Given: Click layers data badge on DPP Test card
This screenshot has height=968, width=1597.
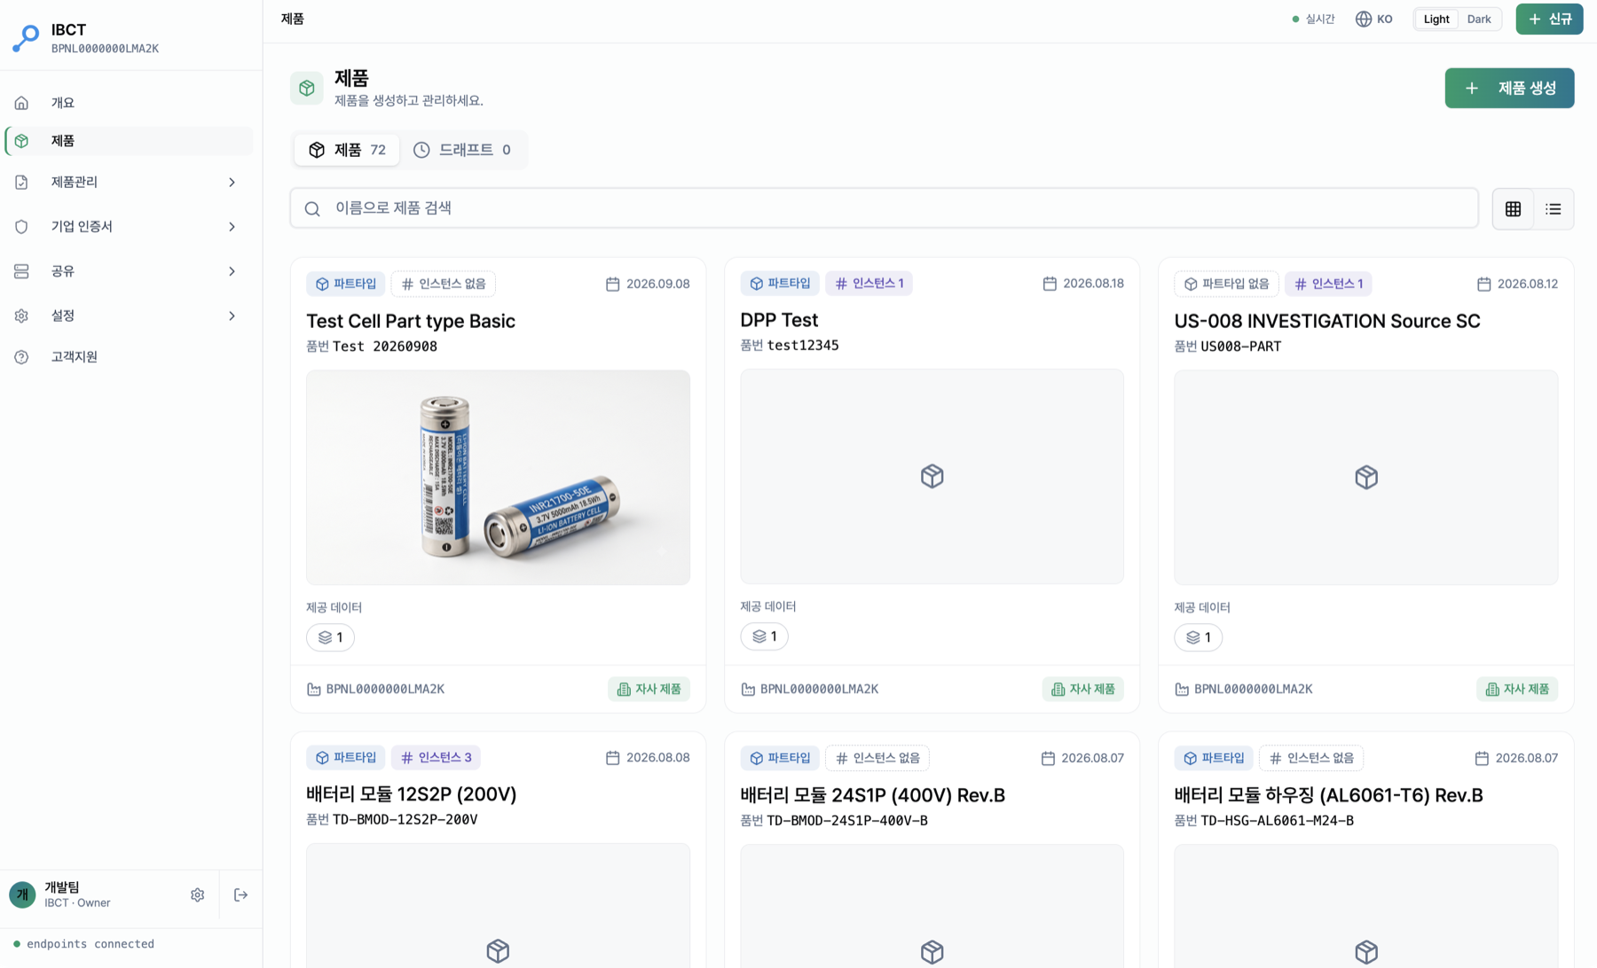Looking at the screenshot, I should point(764,636).
